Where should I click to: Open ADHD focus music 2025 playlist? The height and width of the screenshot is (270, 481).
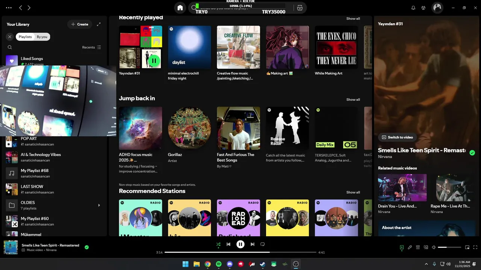tap(141, 139)
